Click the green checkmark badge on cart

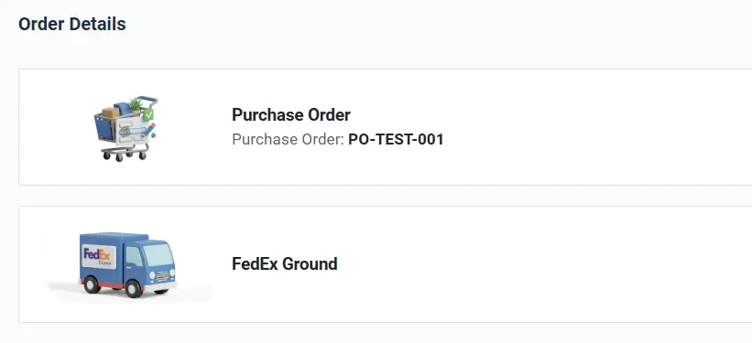[148, 114]
